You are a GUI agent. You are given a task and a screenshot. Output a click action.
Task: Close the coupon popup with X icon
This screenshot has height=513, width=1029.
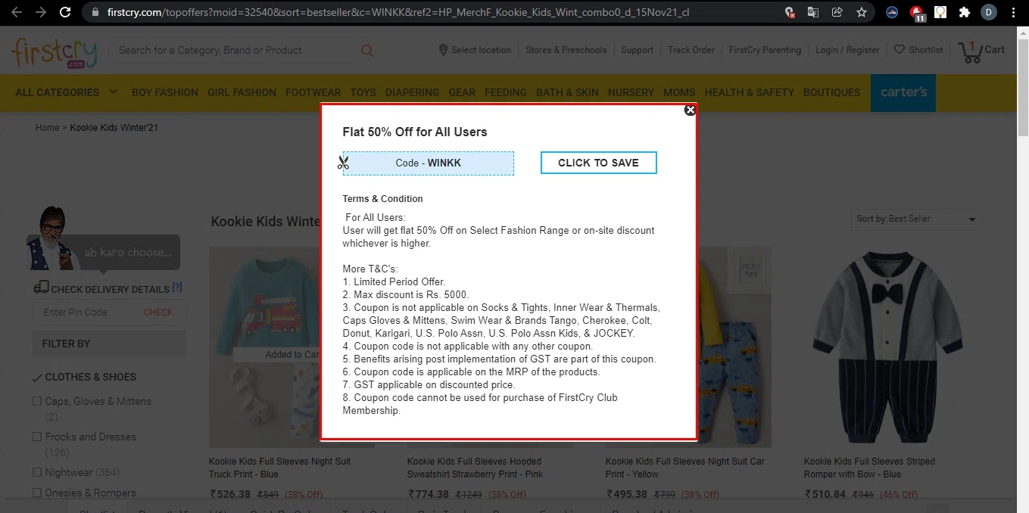click(690, 110)
